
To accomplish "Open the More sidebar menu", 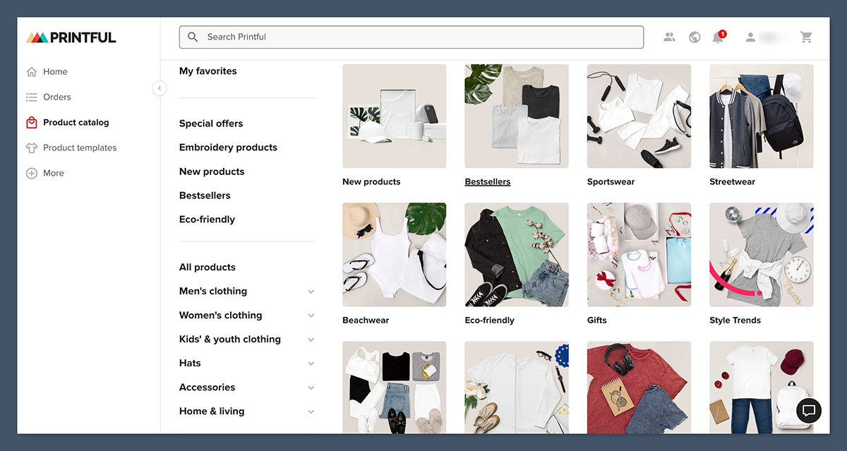I will click(x=52, y=173).
